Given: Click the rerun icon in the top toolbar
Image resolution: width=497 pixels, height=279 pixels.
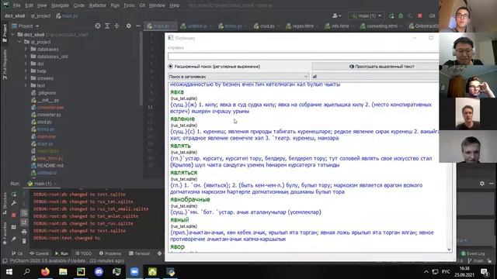Looking at the screenshot, I should point(391,15).
